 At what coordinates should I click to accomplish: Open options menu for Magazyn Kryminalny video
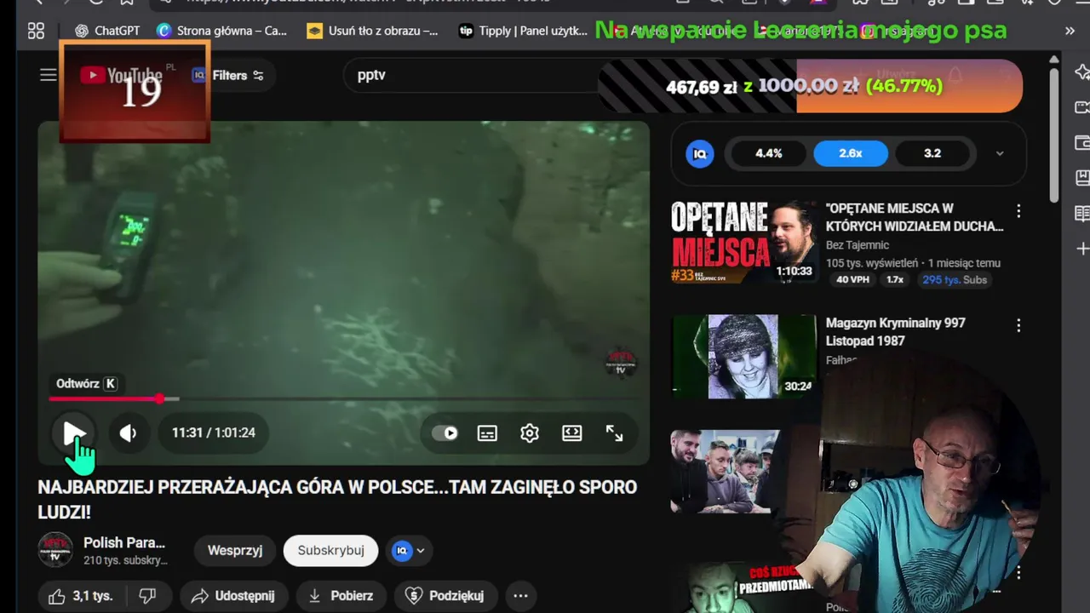(1018, 325)
